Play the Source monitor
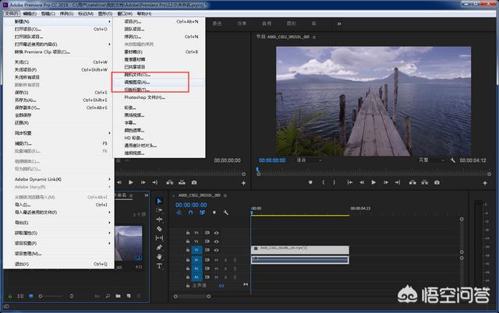This screenshot has width=499, height=313. click(131, 182)
